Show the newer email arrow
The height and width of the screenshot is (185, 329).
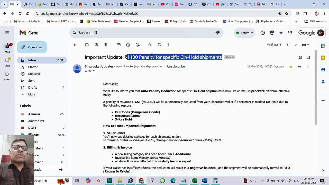coord(287,45)
